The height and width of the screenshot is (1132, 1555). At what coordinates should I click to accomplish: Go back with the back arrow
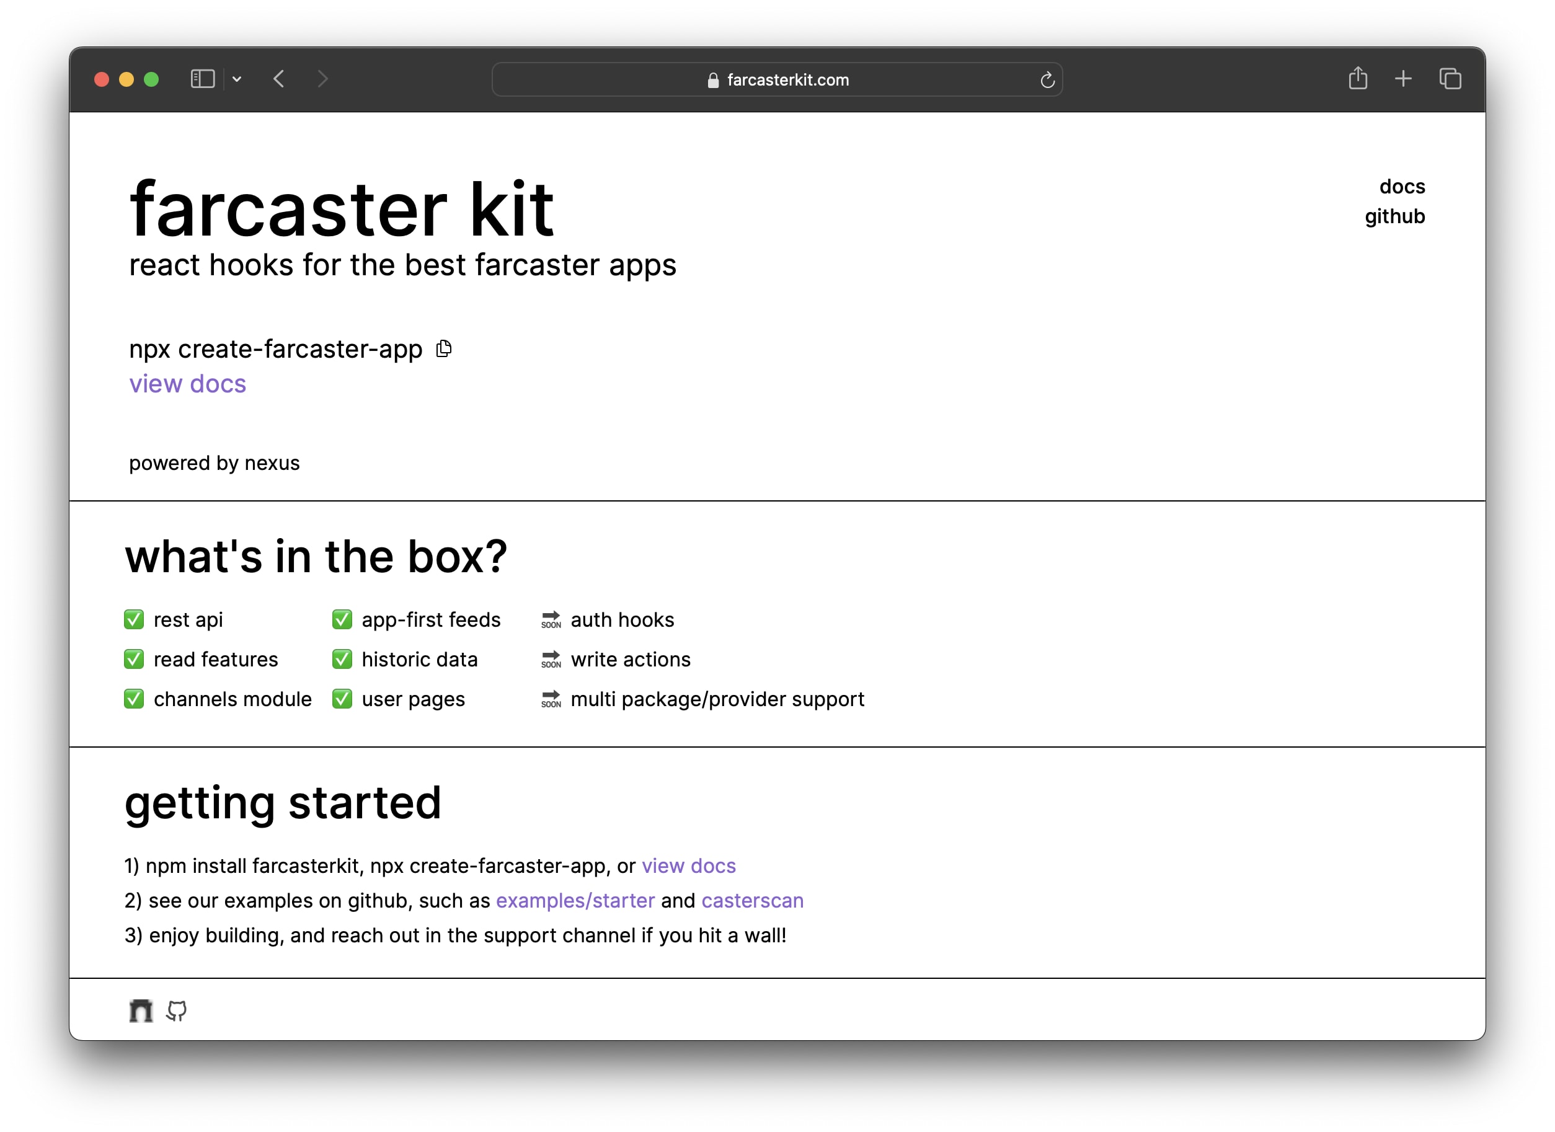[279, 79]
